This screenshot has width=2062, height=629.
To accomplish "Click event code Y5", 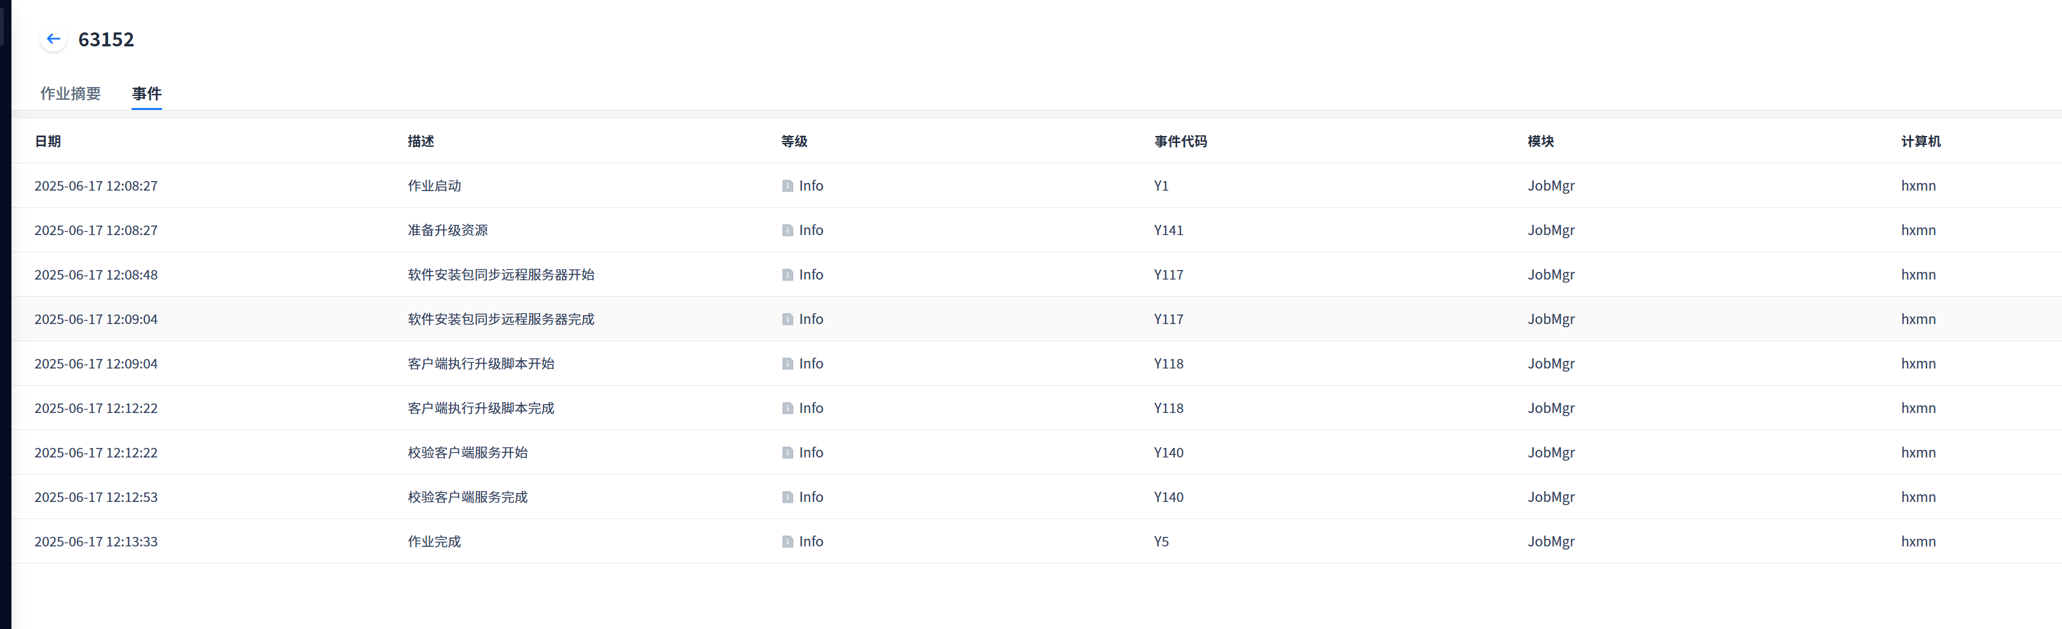I will coord(1161,542).
